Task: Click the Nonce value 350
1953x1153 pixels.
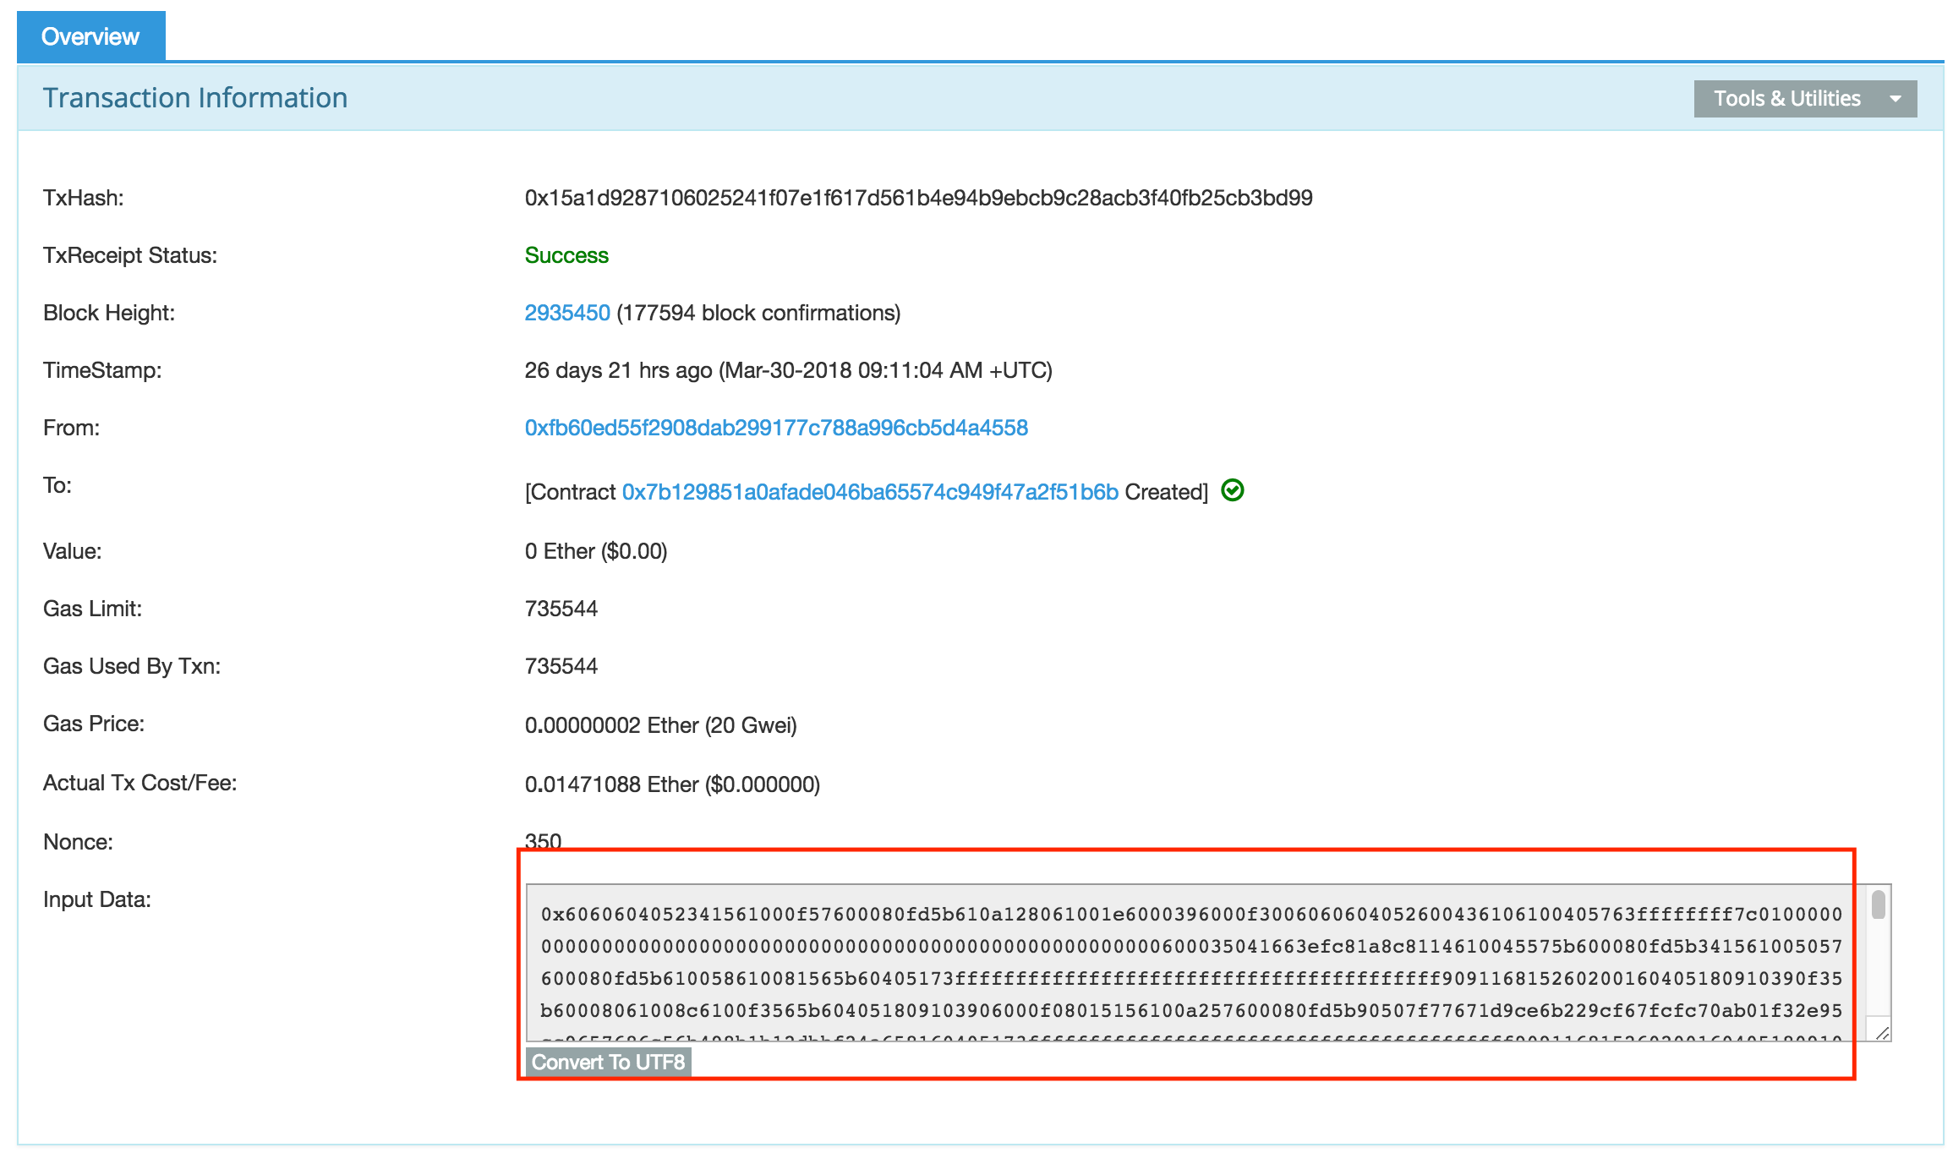Action: tap(543, 840)
